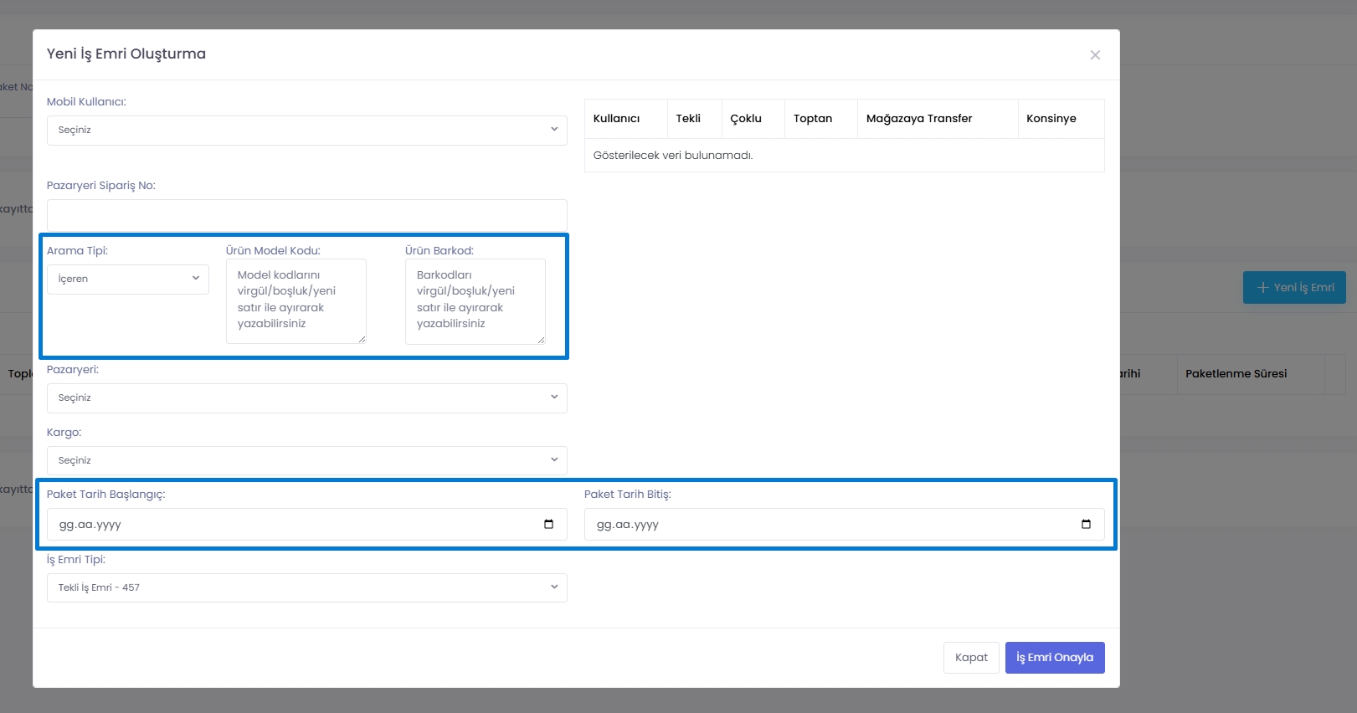Click the Paket Tarih Bitiş date field
Viewport: 1357px width, 713px height.
click(829, 525)
